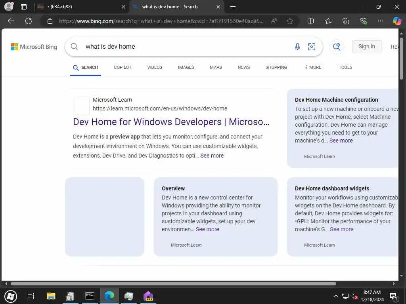Expand the MORE search categories dropdown

pyautogui.click(x=313, y=67)
